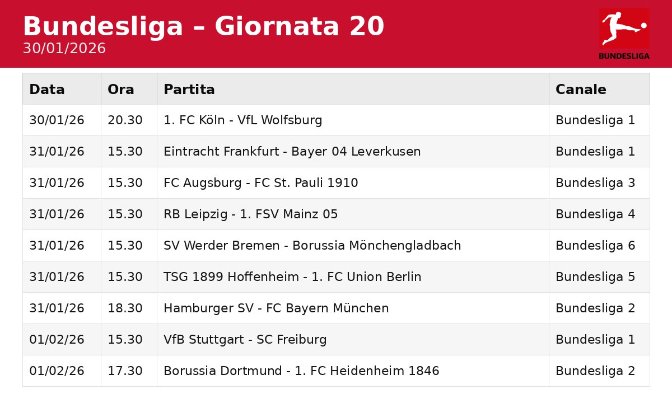The image size is (672, 403).
Task: Click the Canale column header
Action: coord(599,89)
